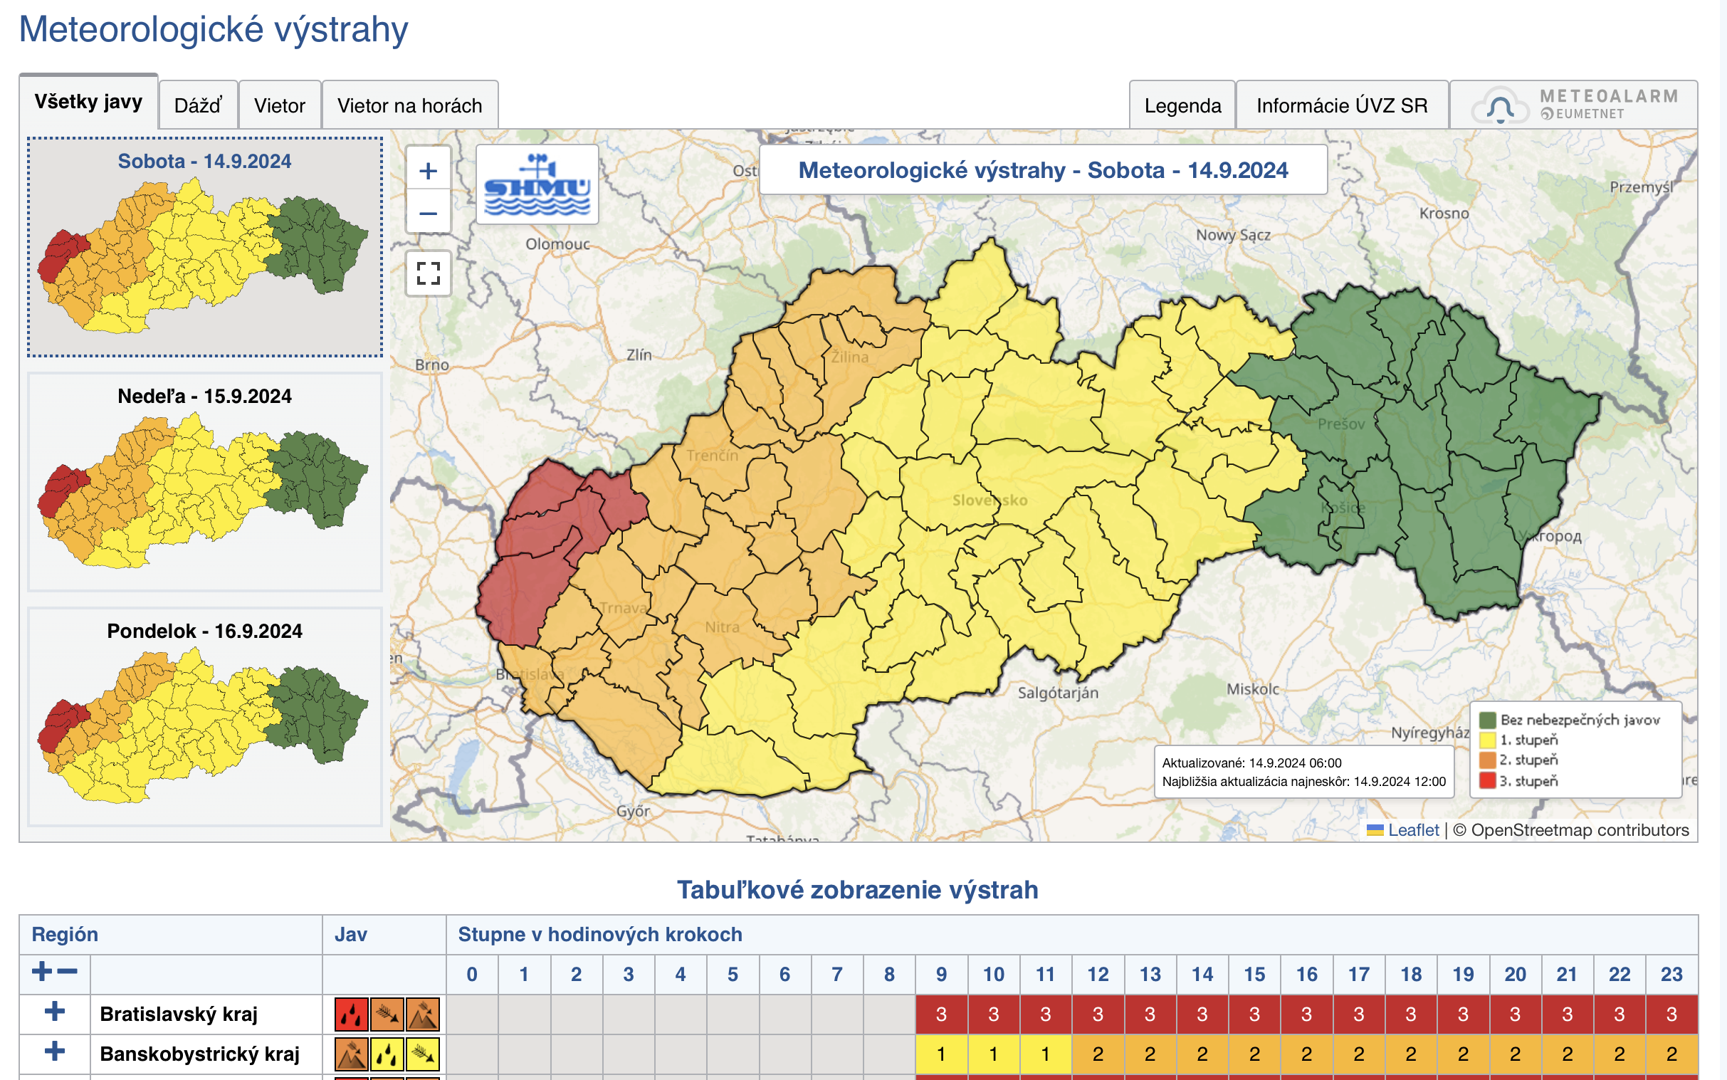Click orange wind icon for Bratislavský kraj
The width and height of the screenshot is (1727, 1080).
pyautogui.click(x=387, y=1015)
